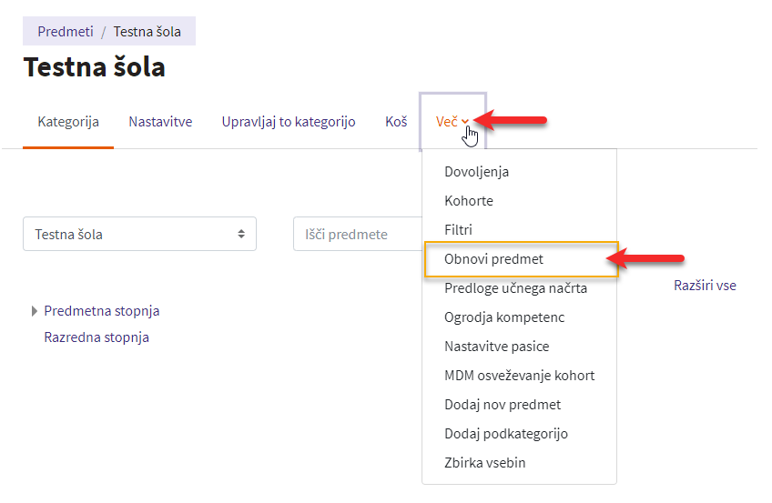
Task: Click the chevron next to Več
Action: pyautogui.click(x=465, y=122)
